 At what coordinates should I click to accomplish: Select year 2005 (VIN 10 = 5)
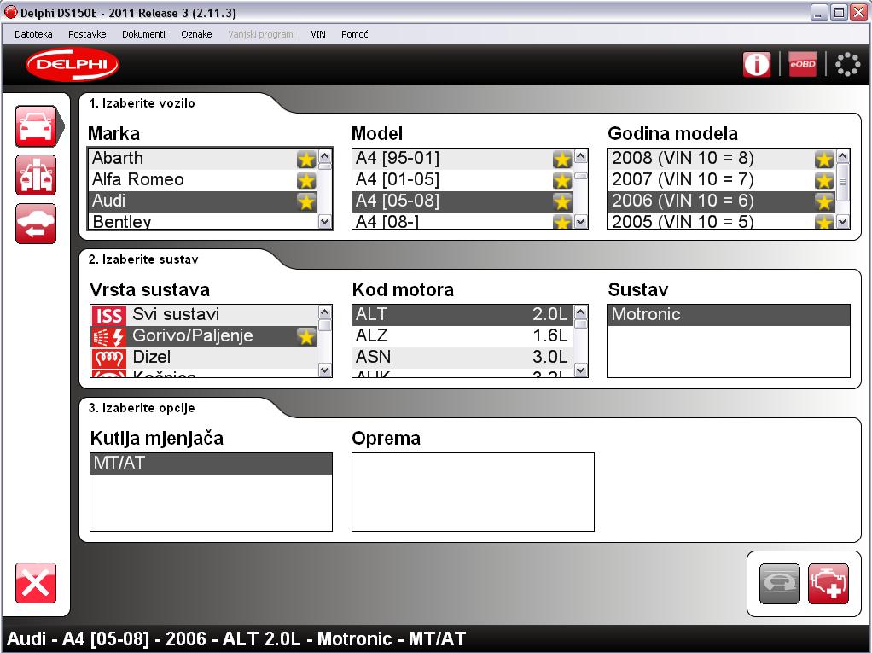coord(722,221)
